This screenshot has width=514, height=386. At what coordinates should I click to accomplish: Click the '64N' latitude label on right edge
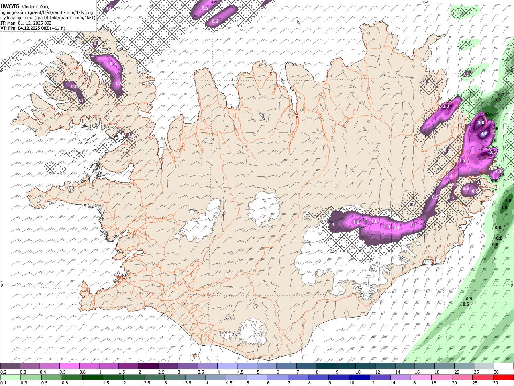coord(512,283)
